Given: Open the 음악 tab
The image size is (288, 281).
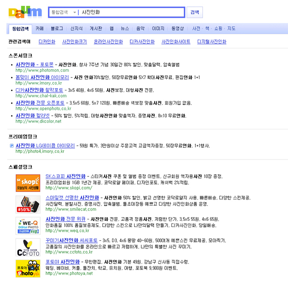Looking at the screenshot, I should pyautogui.click(x=140, y=28).
